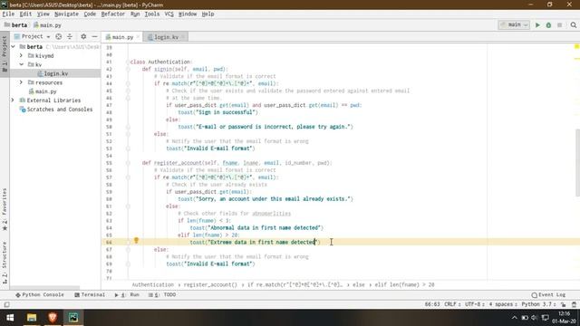Close the main.py editor tab
This screenshot has height=326, width=580.
tap(138, 37)
